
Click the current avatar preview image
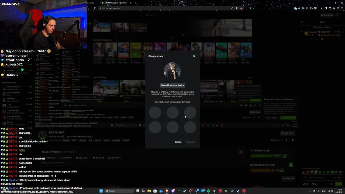click(172, 71)
